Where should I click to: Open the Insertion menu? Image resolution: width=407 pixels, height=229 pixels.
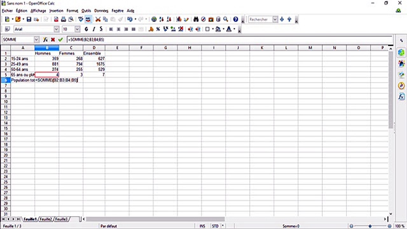(56, 11)
